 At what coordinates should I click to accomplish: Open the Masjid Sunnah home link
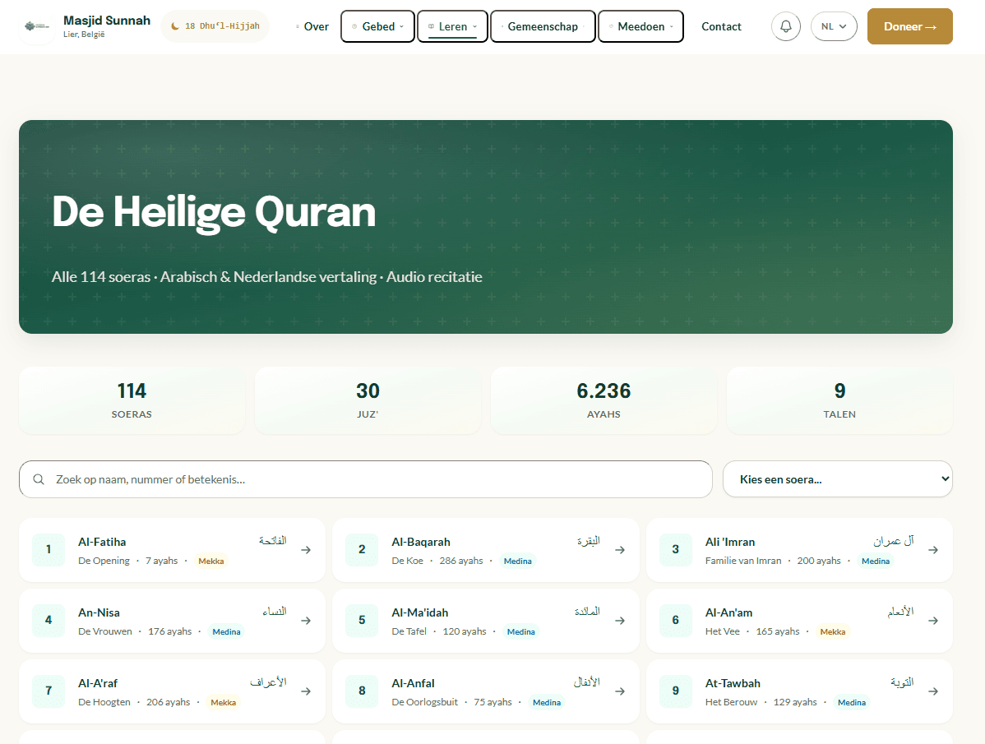86,26
